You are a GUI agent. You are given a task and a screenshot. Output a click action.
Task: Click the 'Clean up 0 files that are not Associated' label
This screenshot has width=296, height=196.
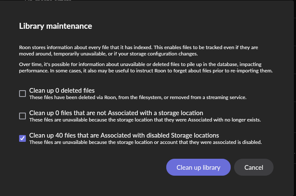point(116,113)
